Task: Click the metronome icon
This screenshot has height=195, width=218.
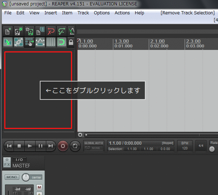Action: [x=71, y=32]
